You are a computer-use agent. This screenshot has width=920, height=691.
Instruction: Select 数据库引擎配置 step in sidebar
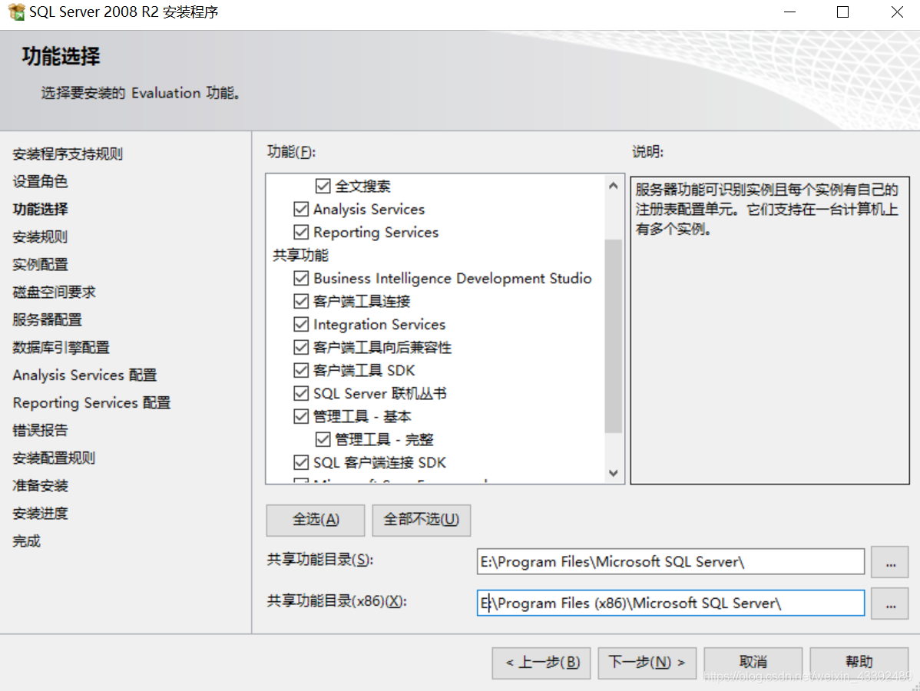[x=61, y=347]
